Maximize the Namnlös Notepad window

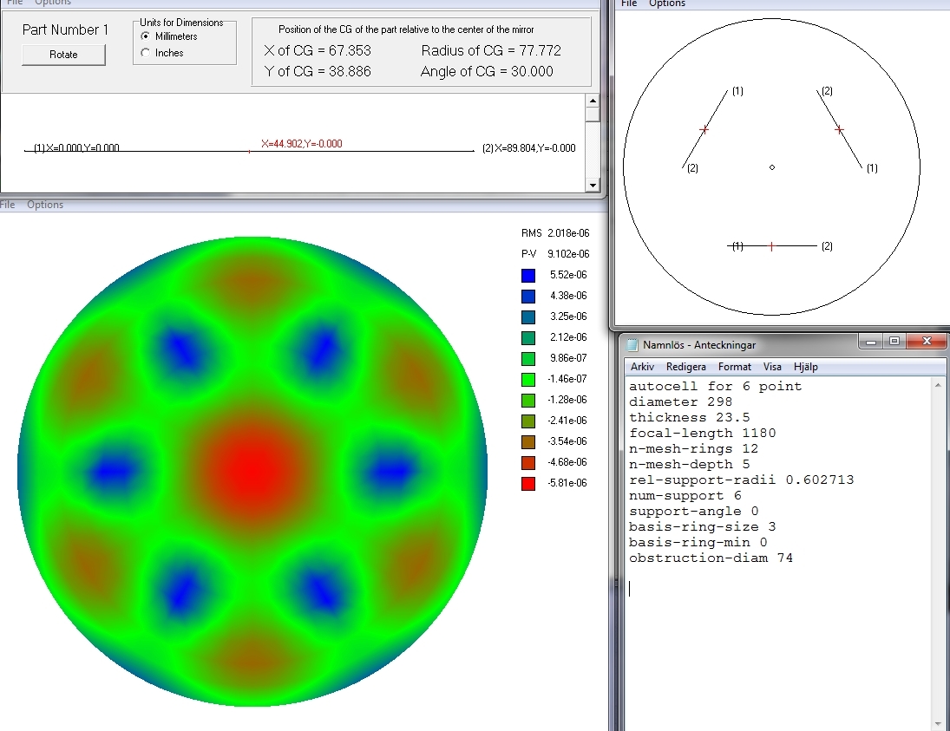tap(894, 342)
